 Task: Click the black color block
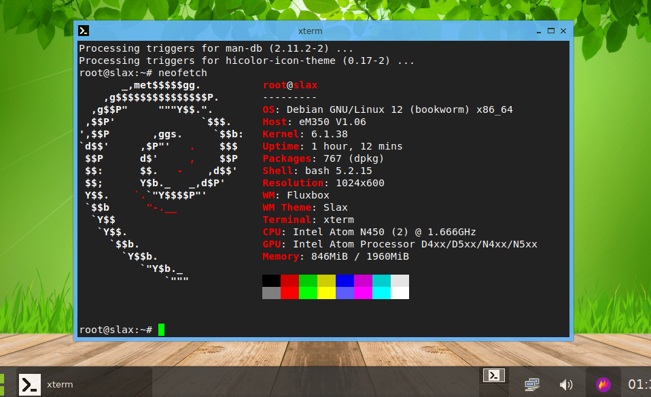272,281
